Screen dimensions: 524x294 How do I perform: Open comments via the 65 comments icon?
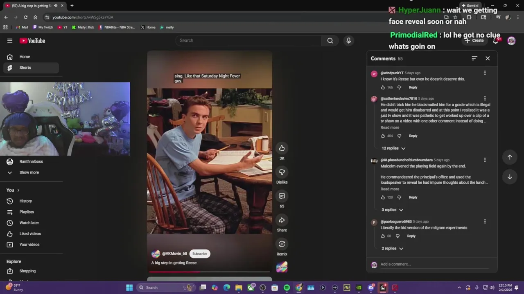coord(282,196)
